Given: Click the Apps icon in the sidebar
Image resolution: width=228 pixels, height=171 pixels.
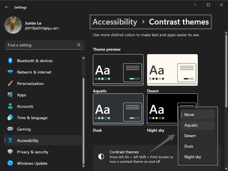Looking at the screenshot, I should point(10,95).
